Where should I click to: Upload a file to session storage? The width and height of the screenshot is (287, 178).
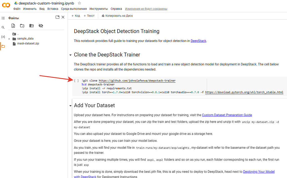13,25
